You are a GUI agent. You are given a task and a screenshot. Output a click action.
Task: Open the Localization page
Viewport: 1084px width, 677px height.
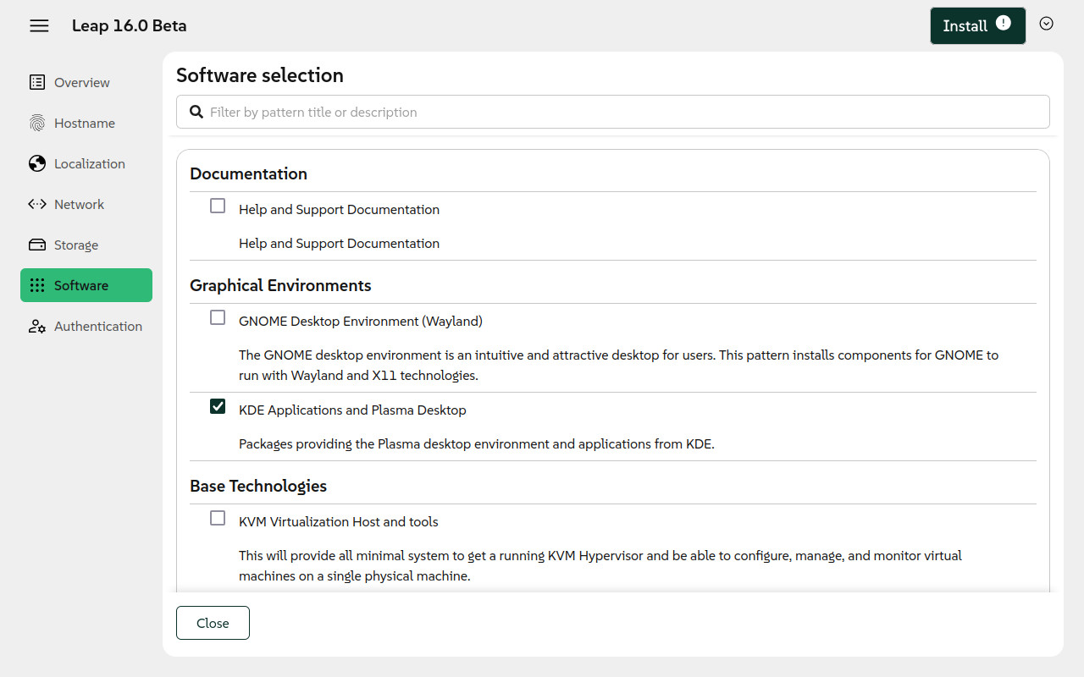tap(89, 163)
